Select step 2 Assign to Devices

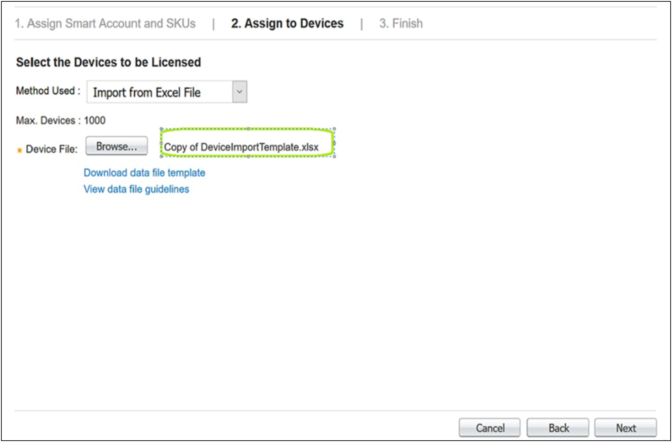tap(287, 24)
